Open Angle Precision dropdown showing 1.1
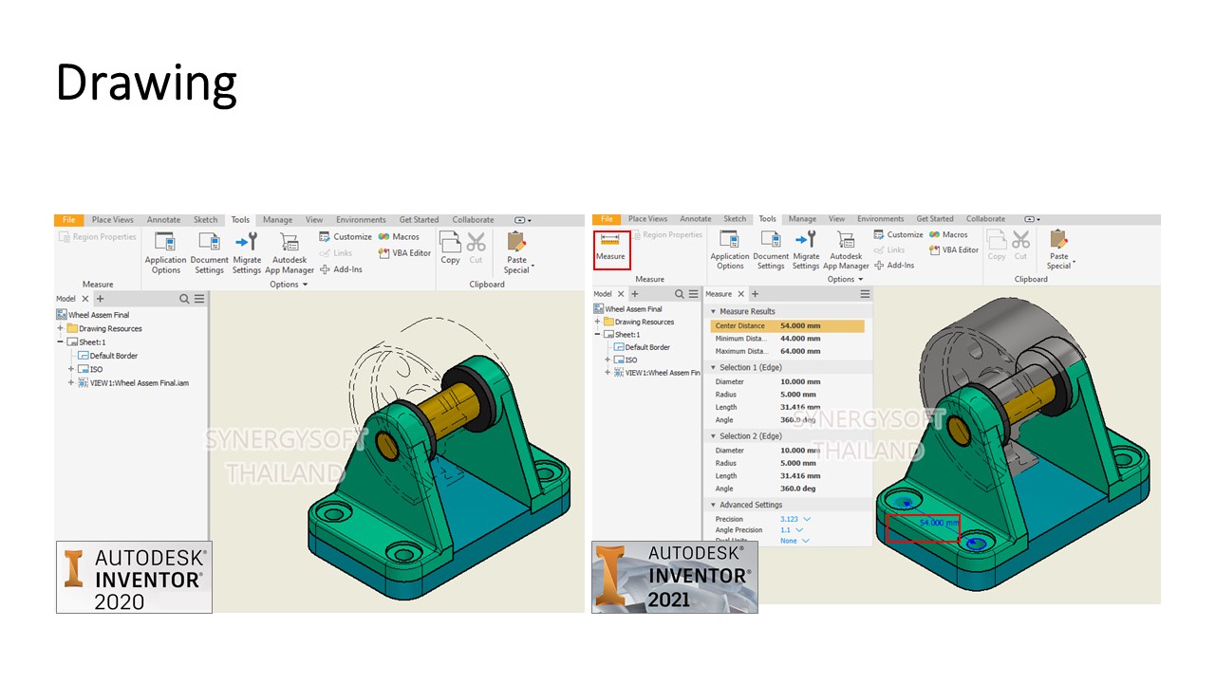The height and width of the screenshot is (683, 1215). [798, 530]
